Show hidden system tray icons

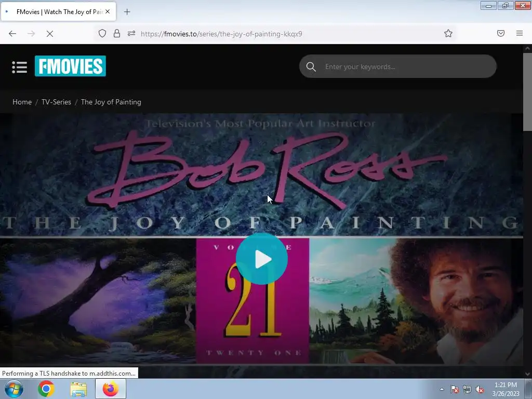[x=442, y=389]
